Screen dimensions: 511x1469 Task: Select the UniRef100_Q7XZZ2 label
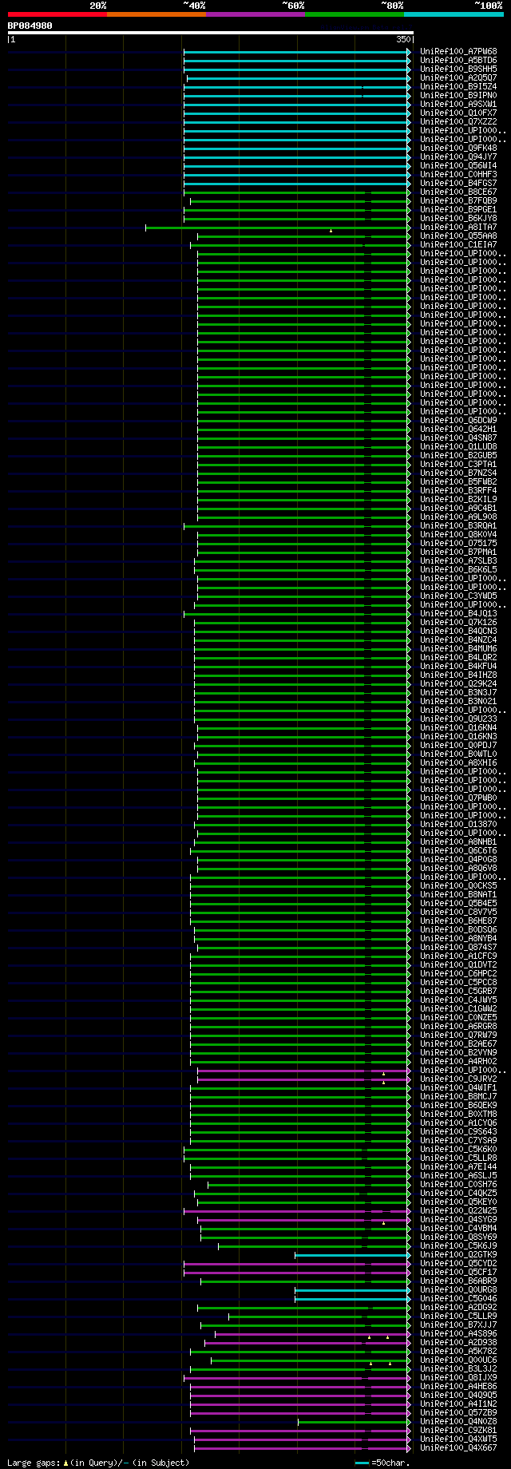(458, 122)
